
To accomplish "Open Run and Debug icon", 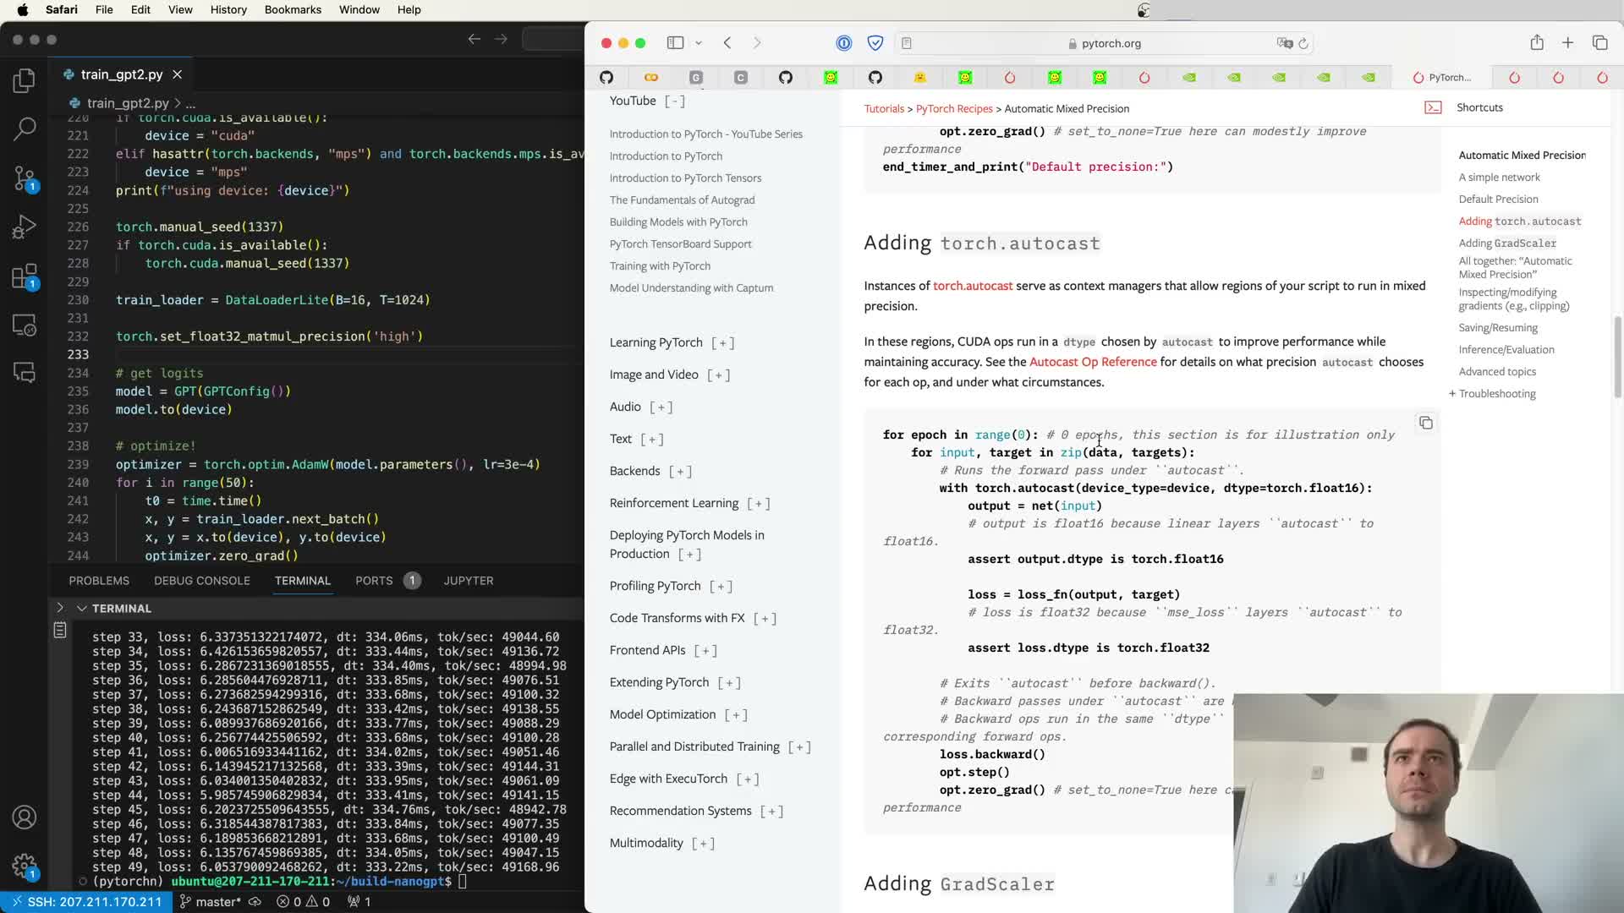I will point(25,227).
